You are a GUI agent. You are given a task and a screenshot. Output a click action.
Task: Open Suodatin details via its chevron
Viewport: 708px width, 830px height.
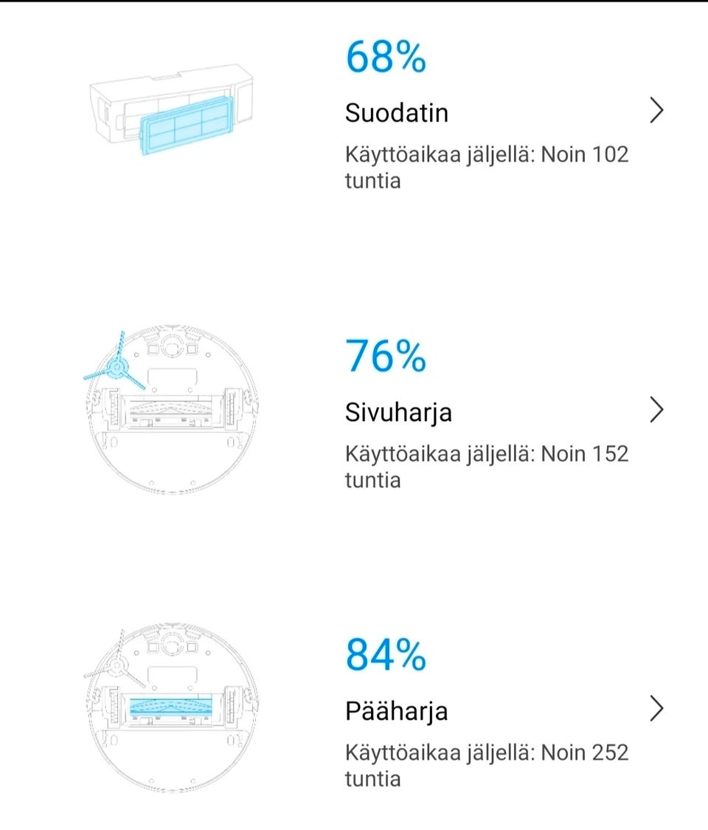pyautogui.click(x=656, y=111)
